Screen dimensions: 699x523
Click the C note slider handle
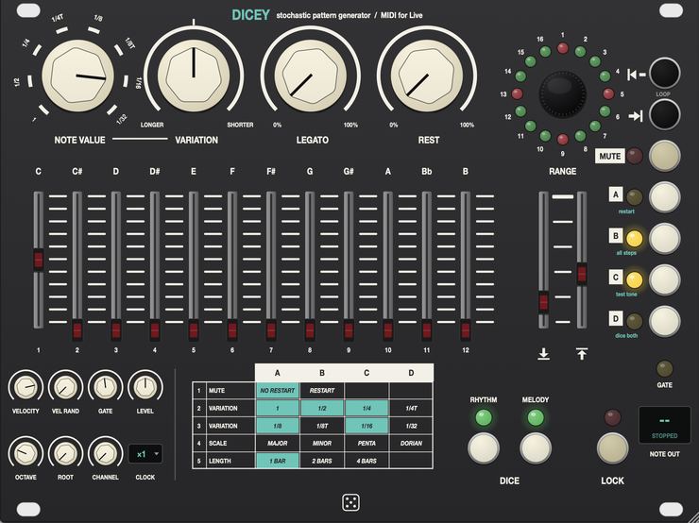point(39,260)
